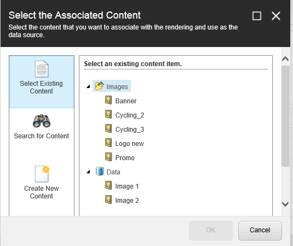Pick the Logo new item

129,144
